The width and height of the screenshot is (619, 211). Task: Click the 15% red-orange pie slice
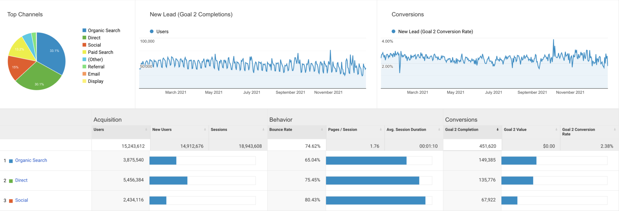18,67
